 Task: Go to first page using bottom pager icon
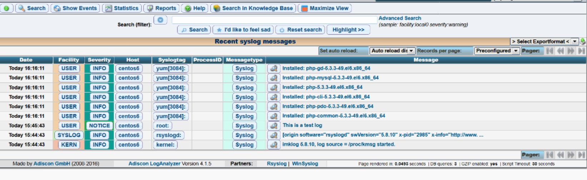coord(549,155)
